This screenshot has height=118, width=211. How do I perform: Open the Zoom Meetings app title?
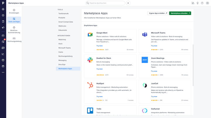click(158, 58)
